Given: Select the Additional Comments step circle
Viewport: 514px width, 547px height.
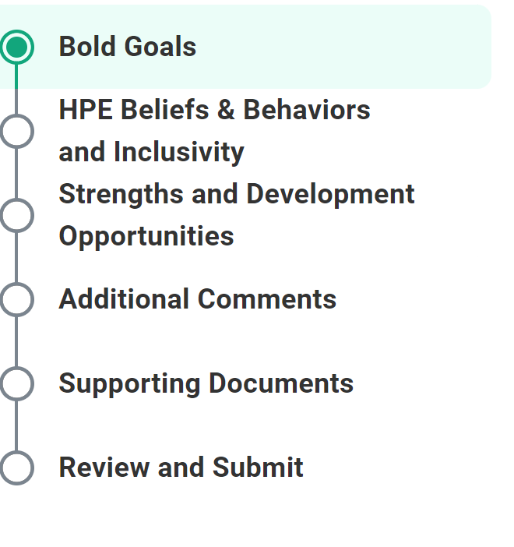Looking at the screenshot, I should click(16, 299).
